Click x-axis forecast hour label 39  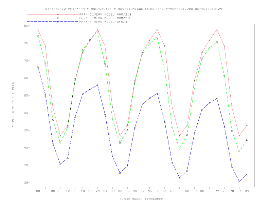tap(135, 191)
